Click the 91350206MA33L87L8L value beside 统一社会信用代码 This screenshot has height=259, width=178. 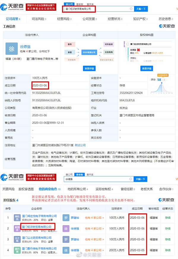coord(47,93)
